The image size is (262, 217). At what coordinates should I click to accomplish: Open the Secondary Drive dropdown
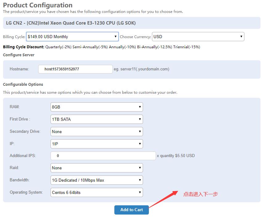pyautogui.click(x=96, y=132)
